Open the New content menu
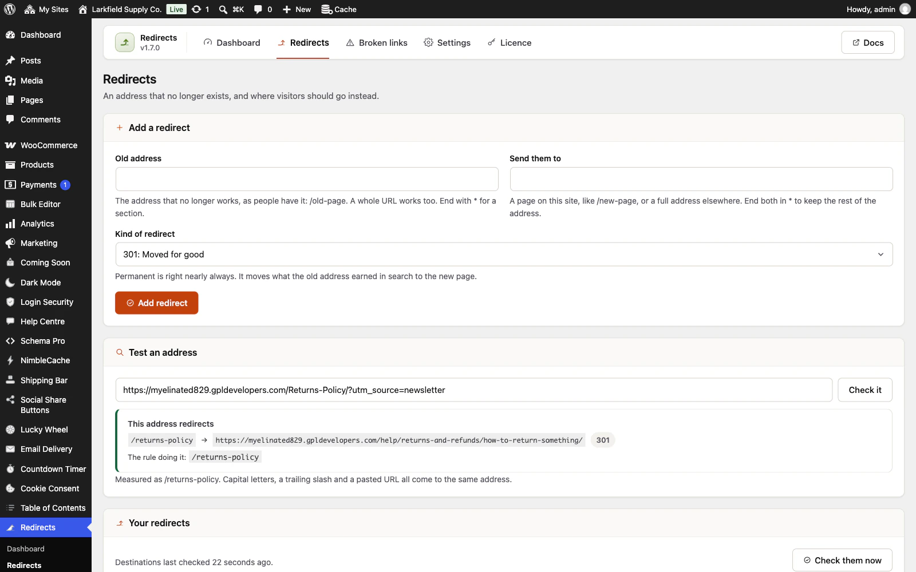Screen dimensions: 916x572 pyautogui.click(x=297, y=9)
